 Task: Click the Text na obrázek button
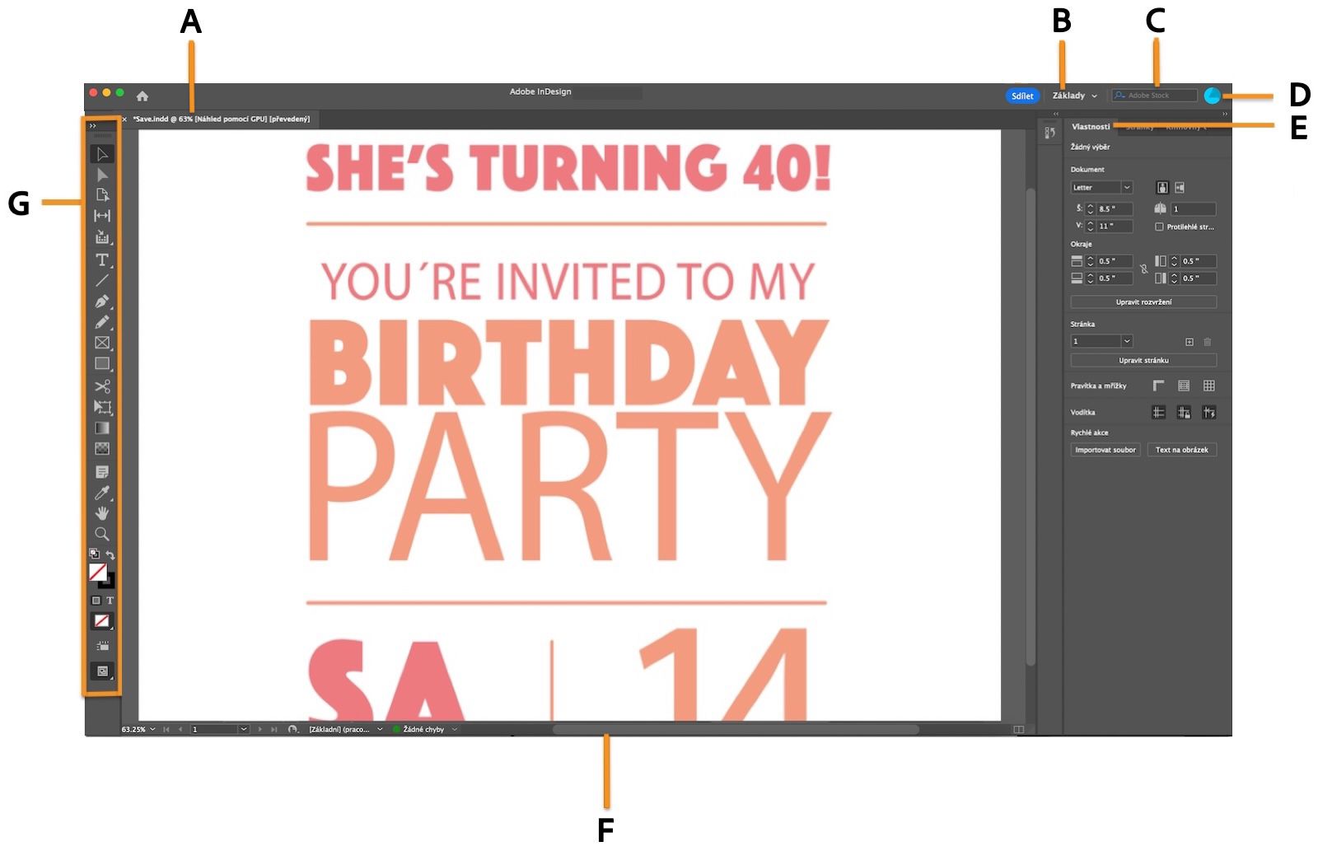click(x=1182, y=450)
